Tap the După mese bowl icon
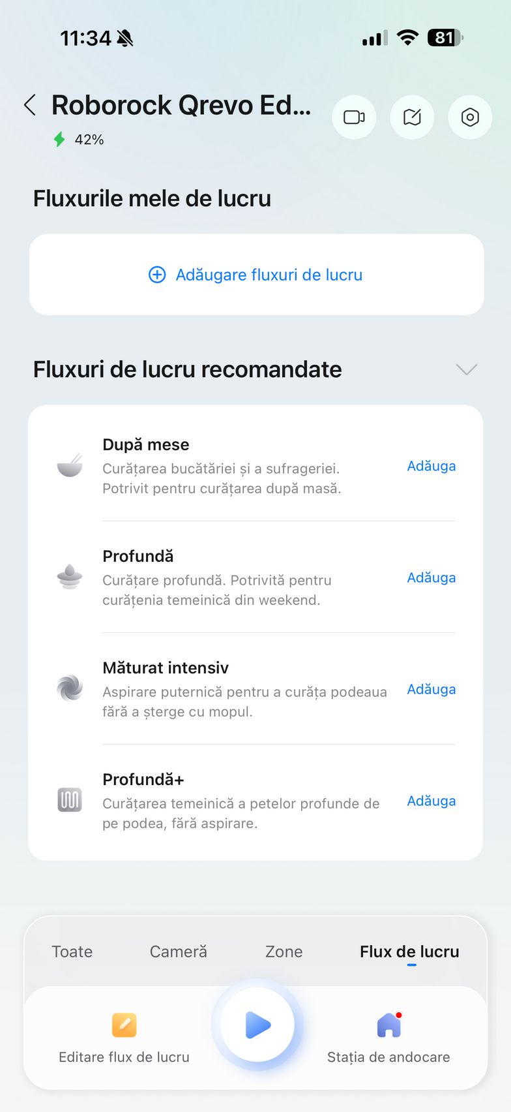This screenshot has height=1112, width=511. coord(70,466)
